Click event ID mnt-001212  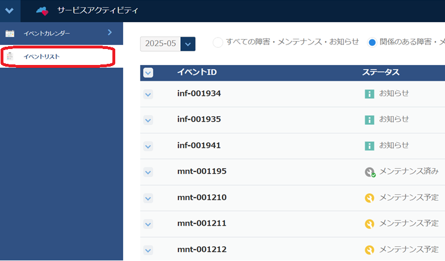202,250
